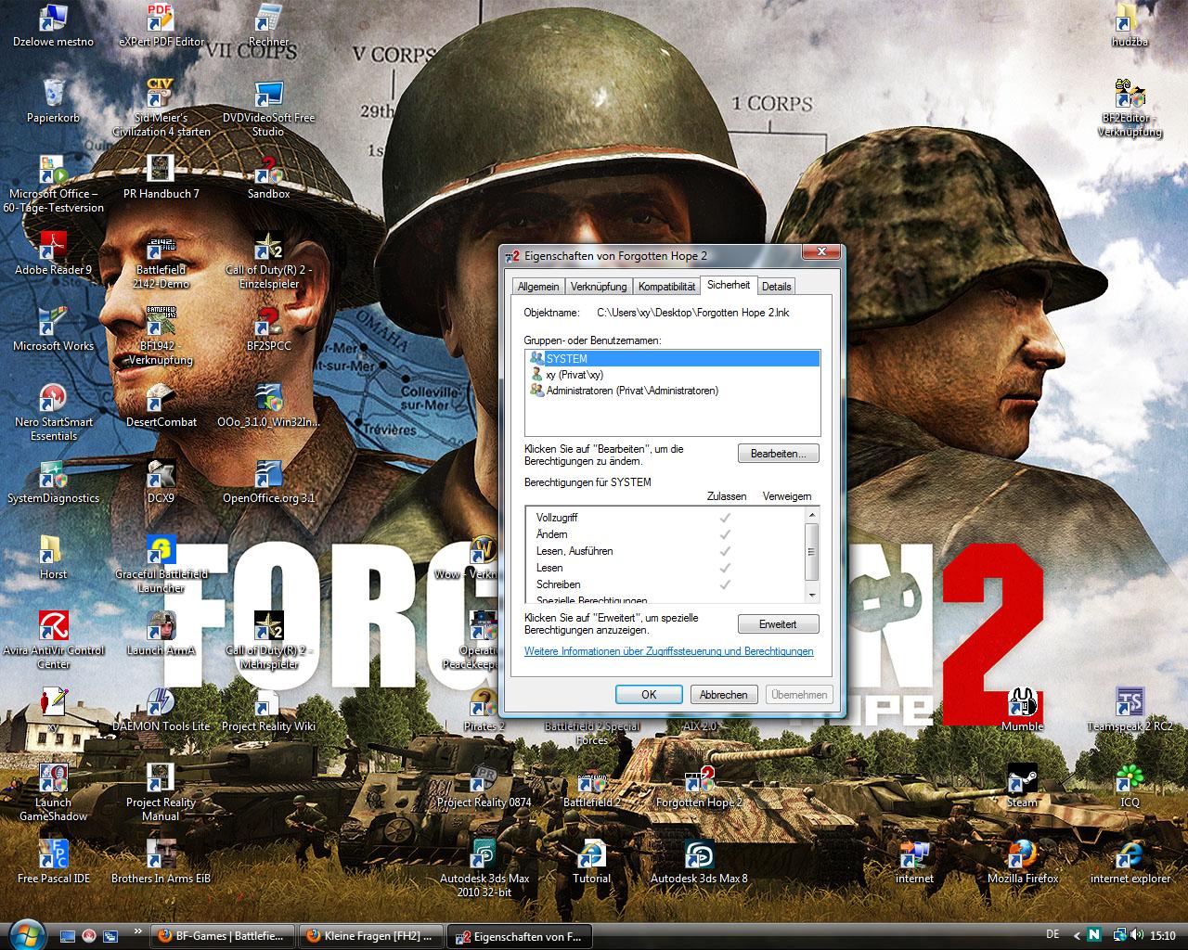Switch to the Allgemein tab
This screenshot has height=950, width=1188.
click(x=538, y=287)
